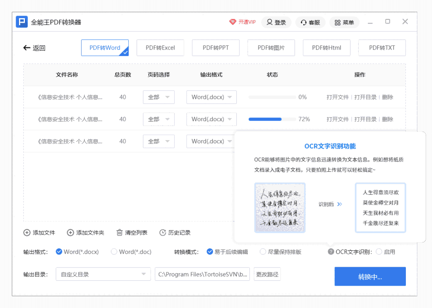Click the 更改路径 change path button

click(267, 274)
